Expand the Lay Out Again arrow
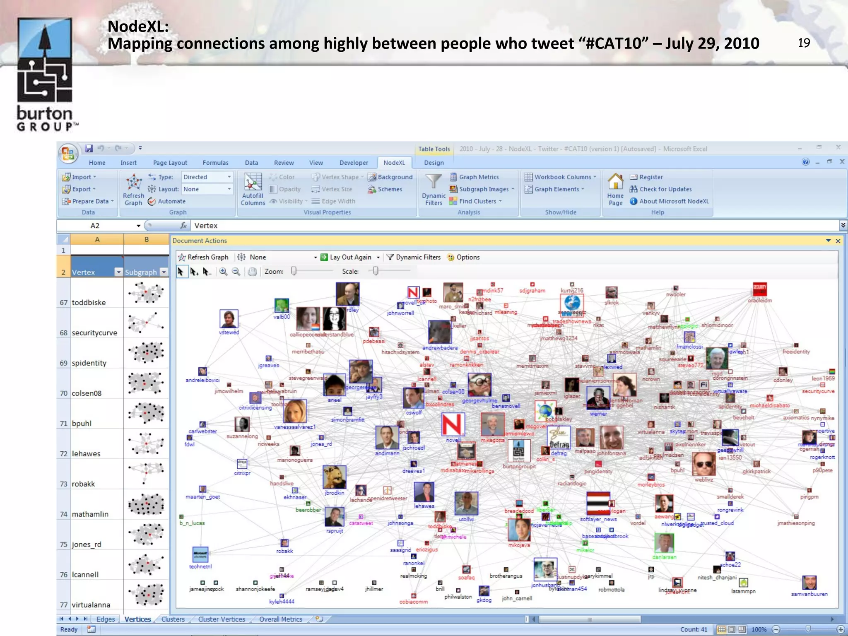 (378, 257)
